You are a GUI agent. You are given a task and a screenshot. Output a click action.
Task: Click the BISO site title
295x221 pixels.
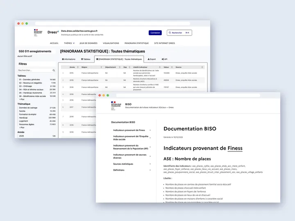128,104
